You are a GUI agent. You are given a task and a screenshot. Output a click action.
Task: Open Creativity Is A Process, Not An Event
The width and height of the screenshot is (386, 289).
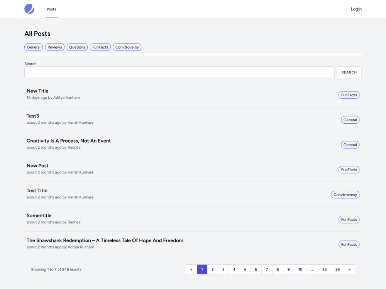point(69,141)
